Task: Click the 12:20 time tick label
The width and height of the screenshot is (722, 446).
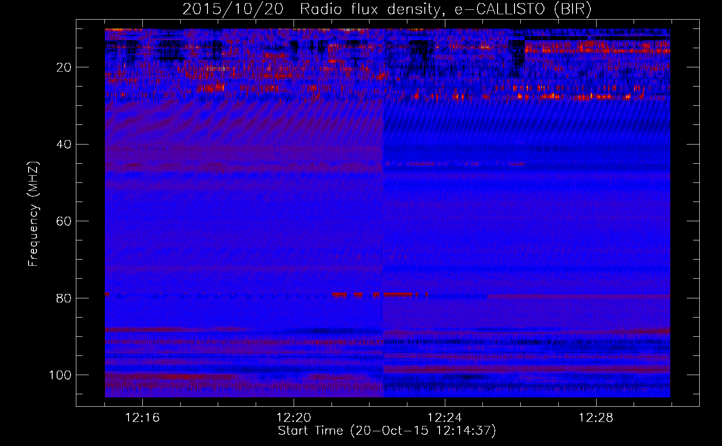Action: tap(294, 418)
